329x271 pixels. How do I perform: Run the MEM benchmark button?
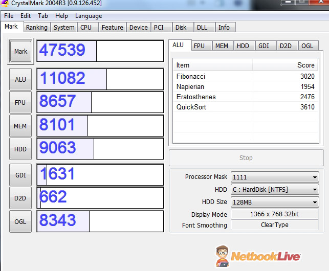point(20,126)
